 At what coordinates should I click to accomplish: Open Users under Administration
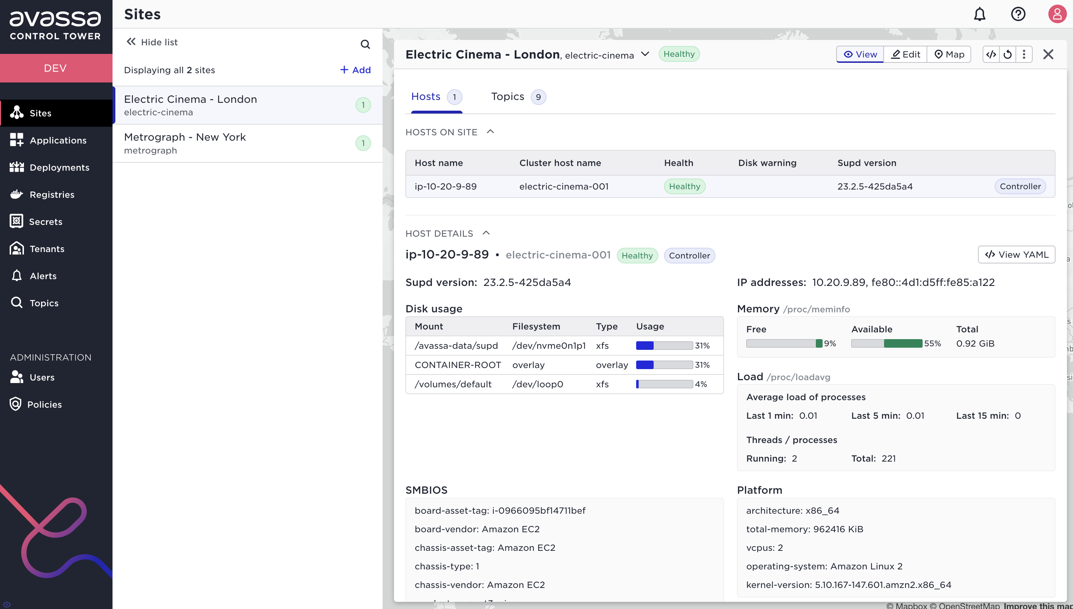tap(56, 377)
